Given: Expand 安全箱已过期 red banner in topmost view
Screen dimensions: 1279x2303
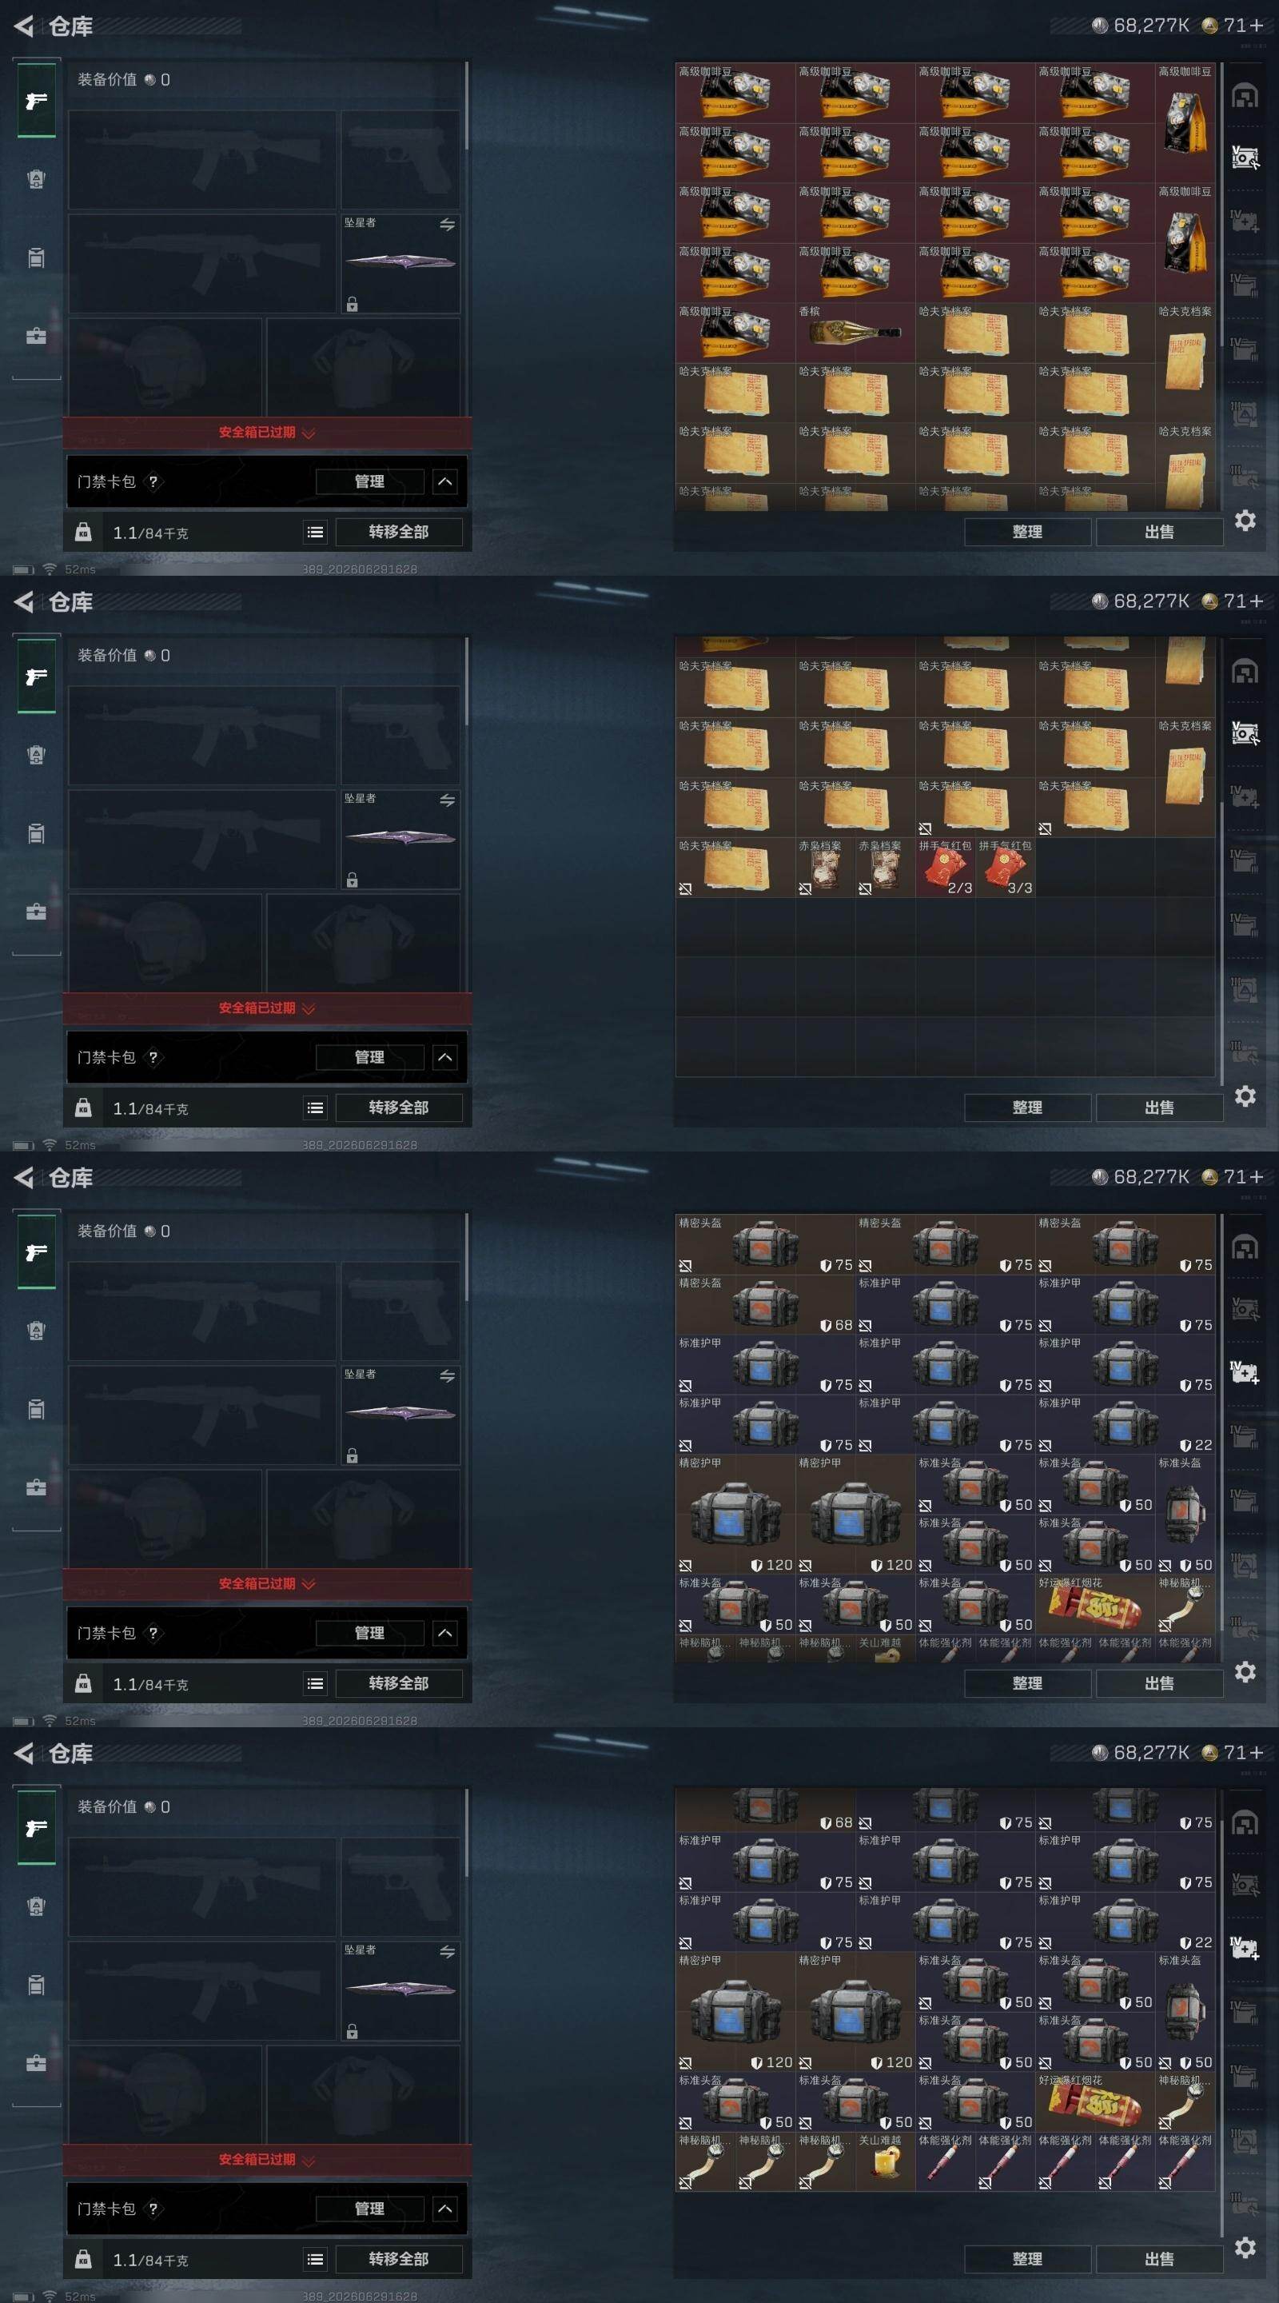Looking at the screenshot, I should coord(267,433).
